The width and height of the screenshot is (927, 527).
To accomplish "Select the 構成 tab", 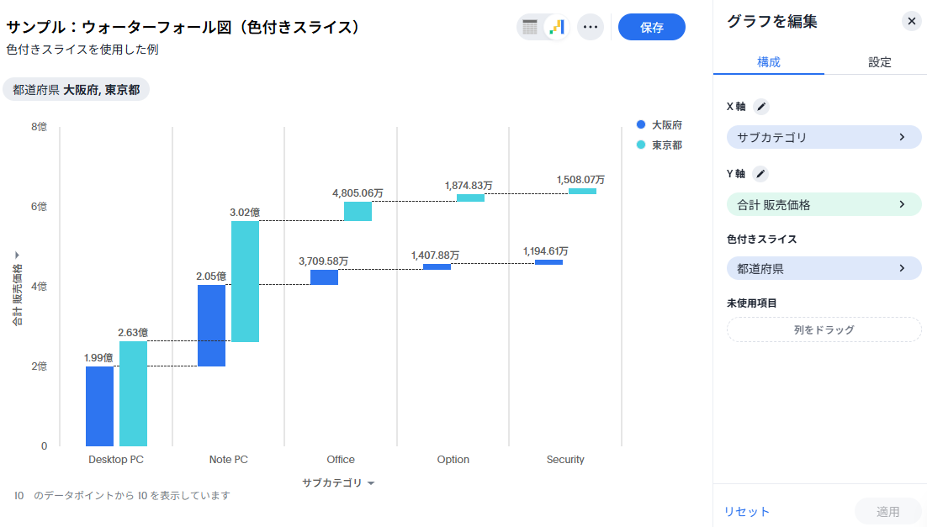I will [x=768, y=62].
